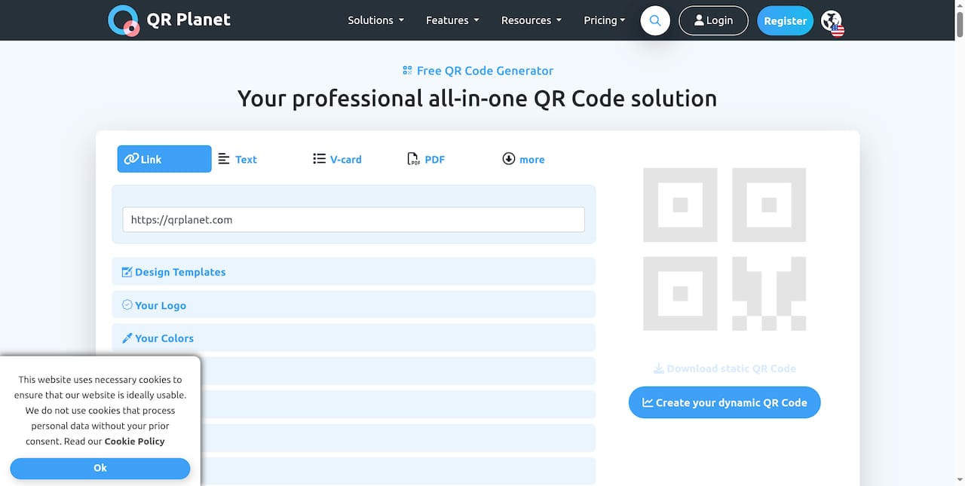The width and height of the screenshot is (965, 486).
Task: Open the more QR types tab
Action: pos(523,159)
